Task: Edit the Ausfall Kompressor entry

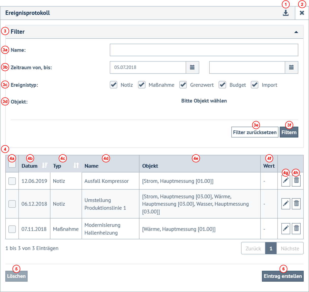Action: pyautogui.click(x=286, y=181)
